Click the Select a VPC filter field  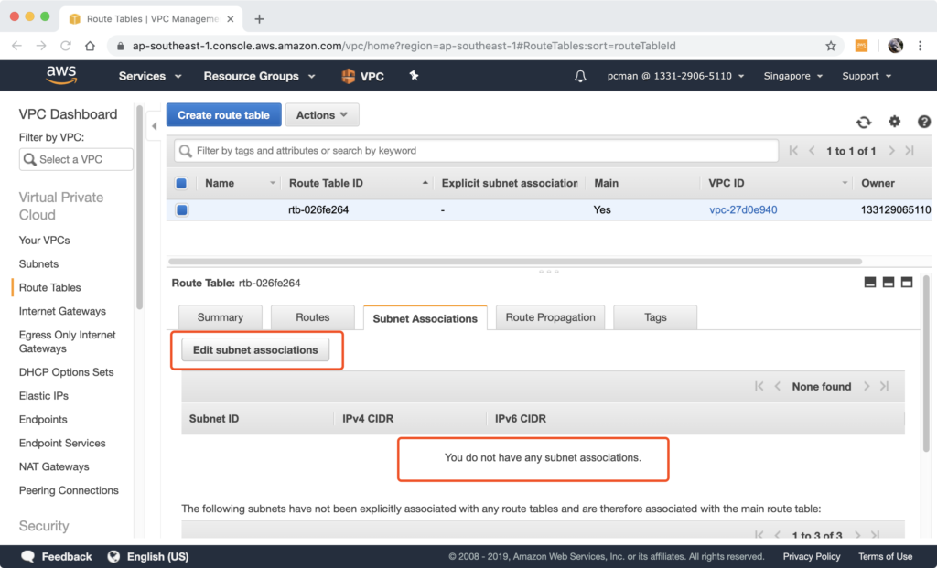click(x=76, y=159)
